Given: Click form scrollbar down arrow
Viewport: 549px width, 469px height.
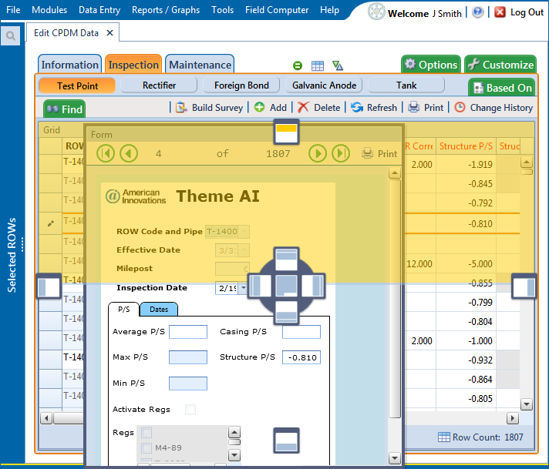Looking at the screenshot, I should coord(395,457).
